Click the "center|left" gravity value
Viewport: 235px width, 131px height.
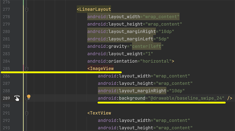[146, 46]
